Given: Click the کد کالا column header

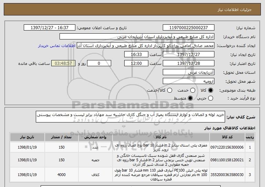Looking at the screenshot, I should click(x=227, y=137).
